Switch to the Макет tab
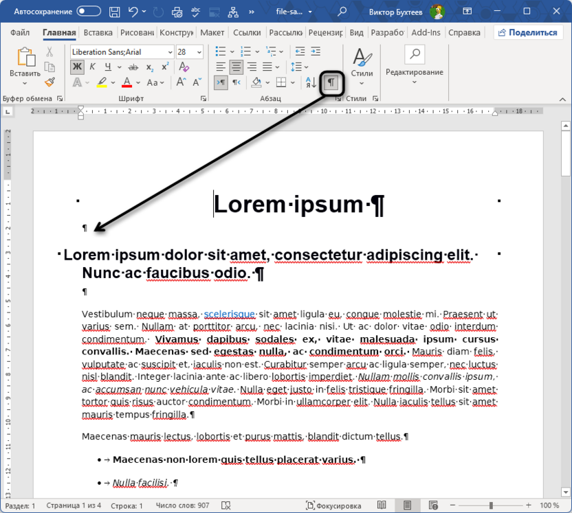This screenshot has width=572, height=513. pyautogui.click(x=212, y=32)
